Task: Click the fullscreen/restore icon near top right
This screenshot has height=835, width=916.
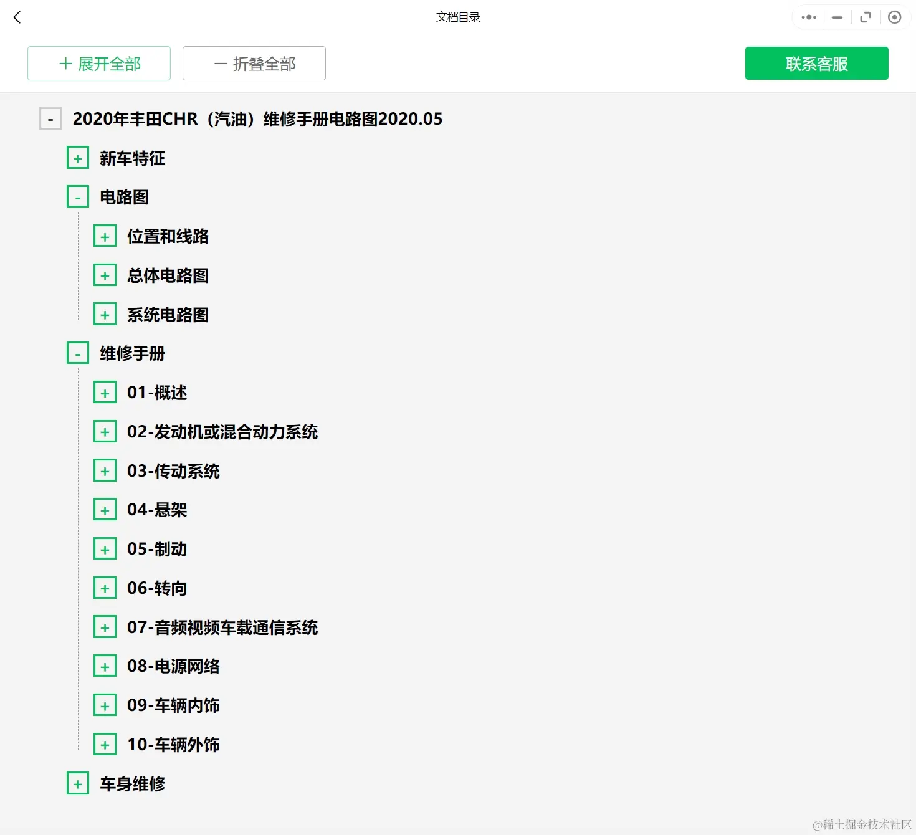Action: (866, 17)
